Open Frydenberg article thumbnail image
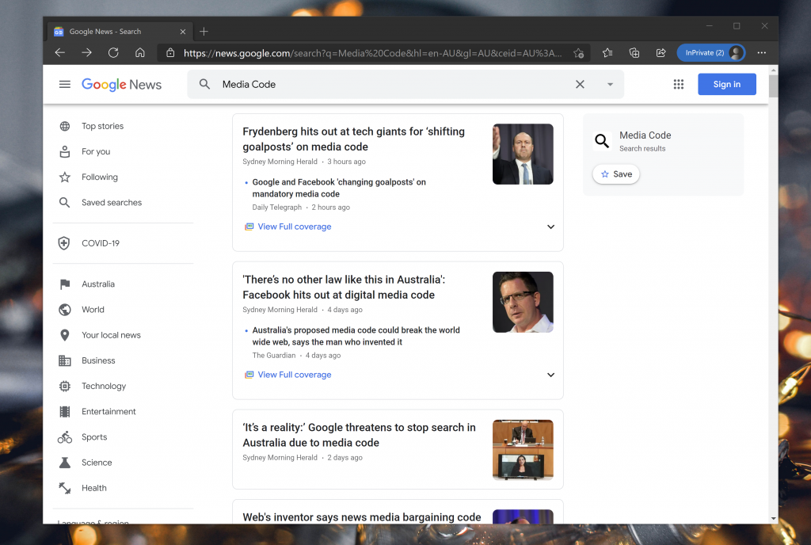The width and height of the screenshot is (811, 545). (x=523, y=154)
